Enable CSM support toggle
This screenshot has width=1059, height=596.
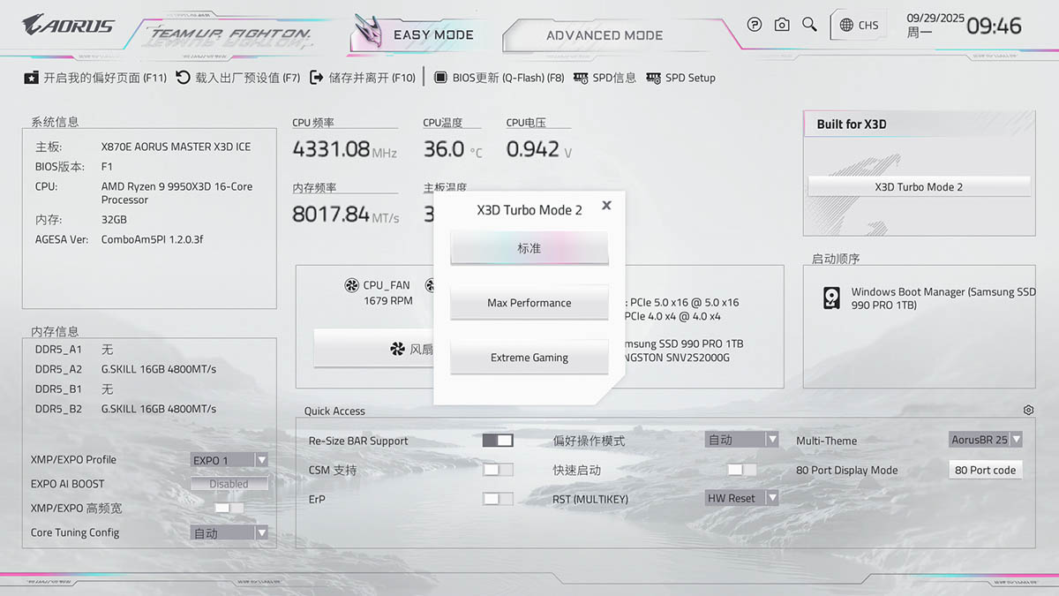tap(498, 470)
